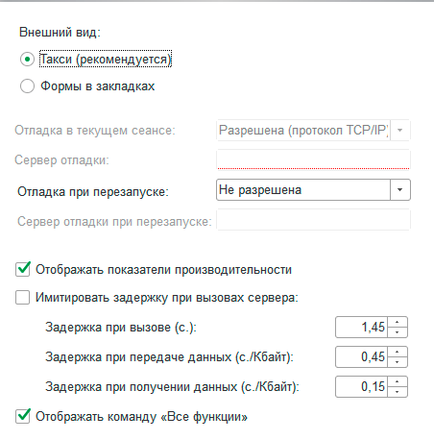Screen dimensions: 434x440
Task: Uncheck Отображать команду «Все функции» checkbox
Action: [23, 417]
